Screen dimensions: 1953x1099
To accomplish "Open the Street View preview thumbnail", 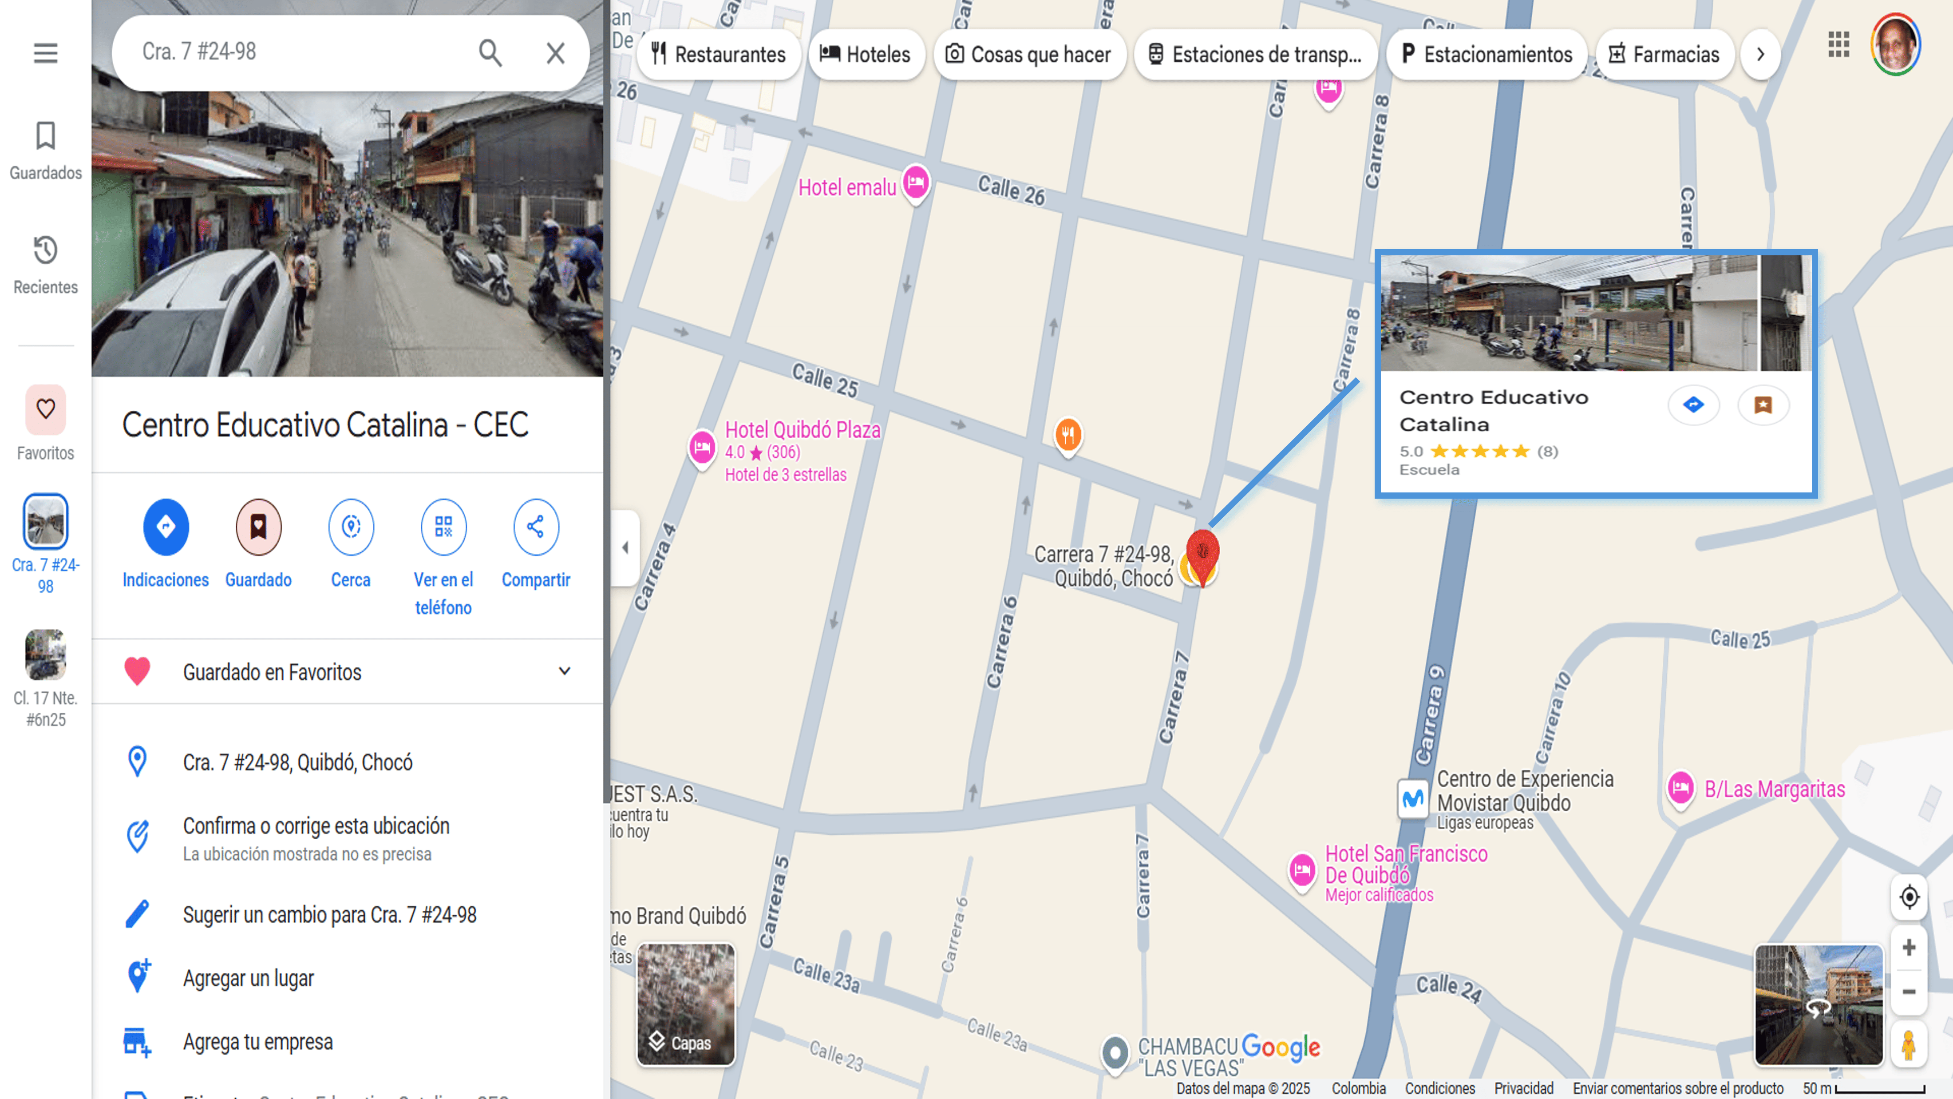I will (x=1819, y=1004).
